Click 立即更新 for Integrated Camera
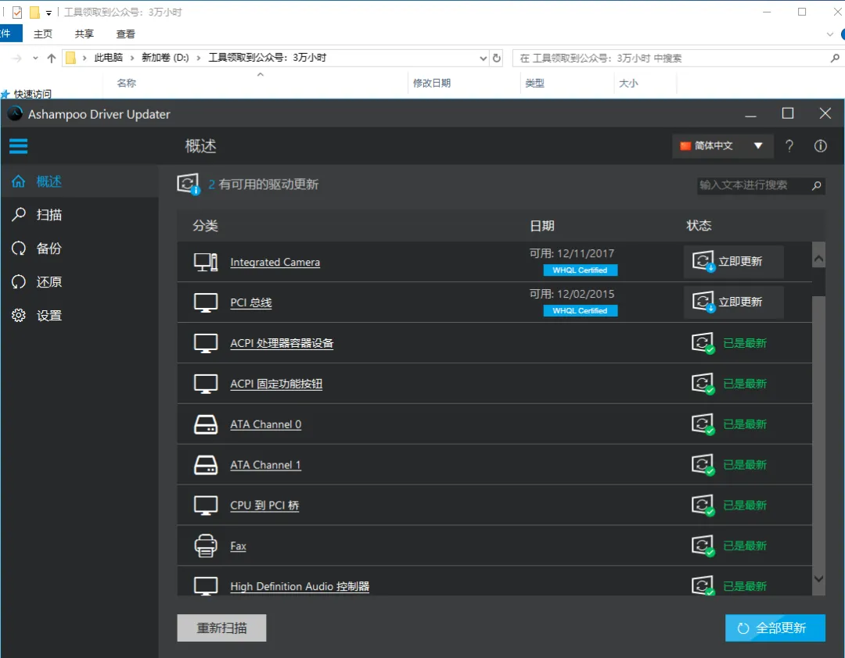This screenshot has height=658, width=845. point(733,262)
